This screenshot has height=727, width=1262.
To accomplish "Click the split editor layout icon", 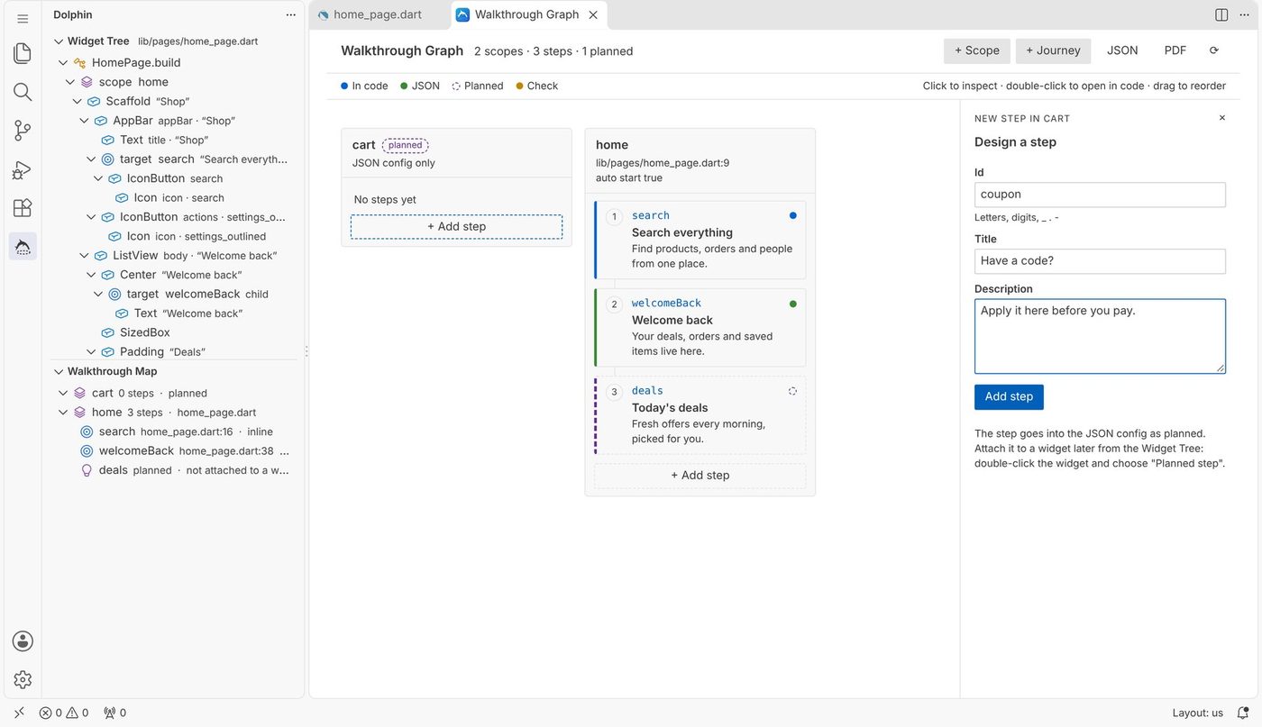I will (x=1221, y=14).
